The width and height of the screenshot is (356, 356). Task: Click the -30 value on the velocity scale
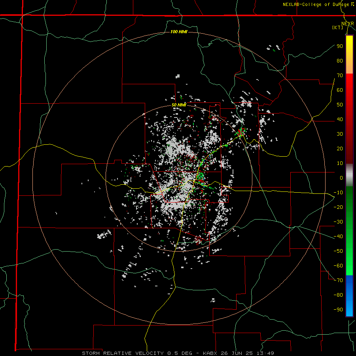(x=338, y=222)
